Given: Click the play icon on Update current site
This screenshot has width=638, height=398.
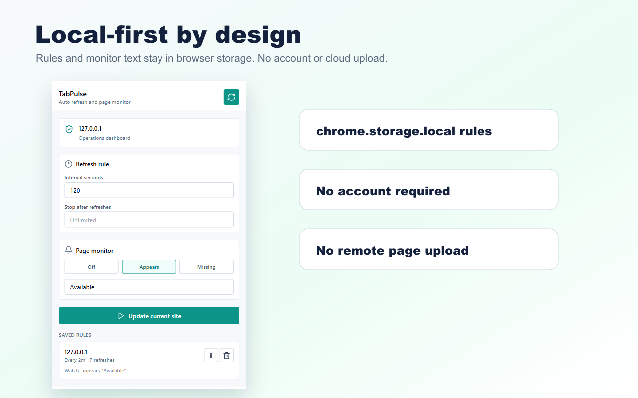Looking at the screenshot, I should 120,315.
